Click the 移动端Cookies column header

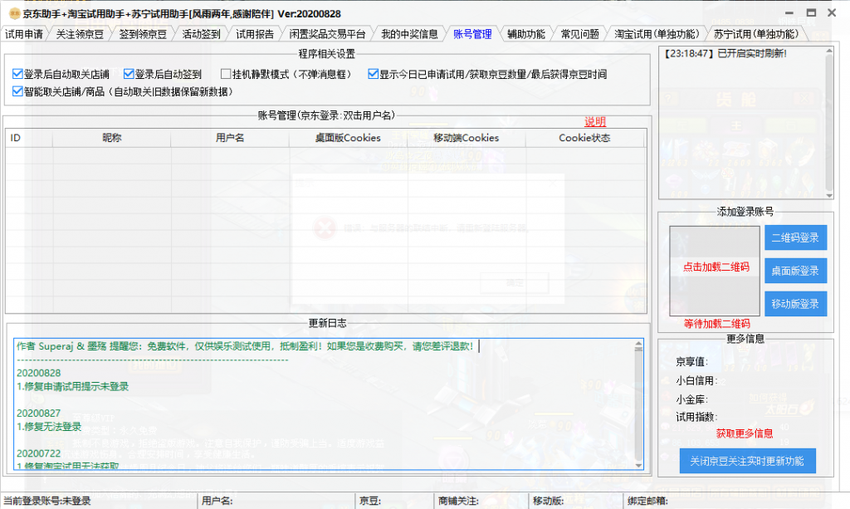467,138
